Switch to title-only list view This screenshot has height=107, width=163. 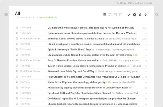click(105, 15)
